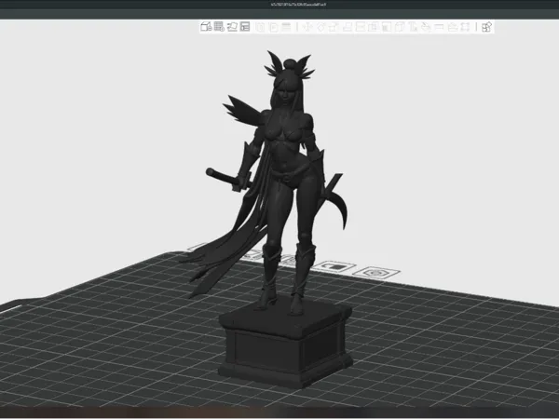
Task: Open the Assembly view icon
Action: pos(486,27)
